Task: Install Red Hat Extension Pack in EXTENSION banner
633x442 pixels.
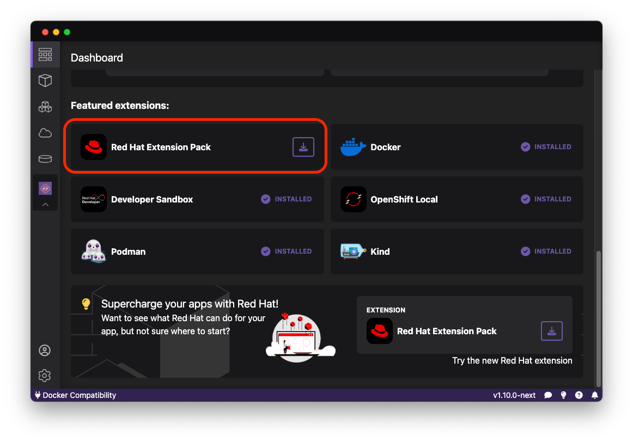Action: point(551,331)
